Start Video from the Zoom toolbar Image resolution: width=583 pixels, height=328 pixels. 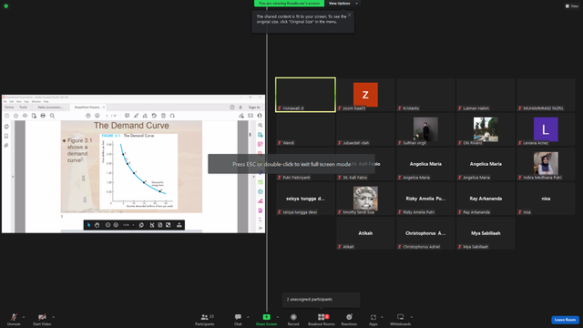tap(42, 319)
